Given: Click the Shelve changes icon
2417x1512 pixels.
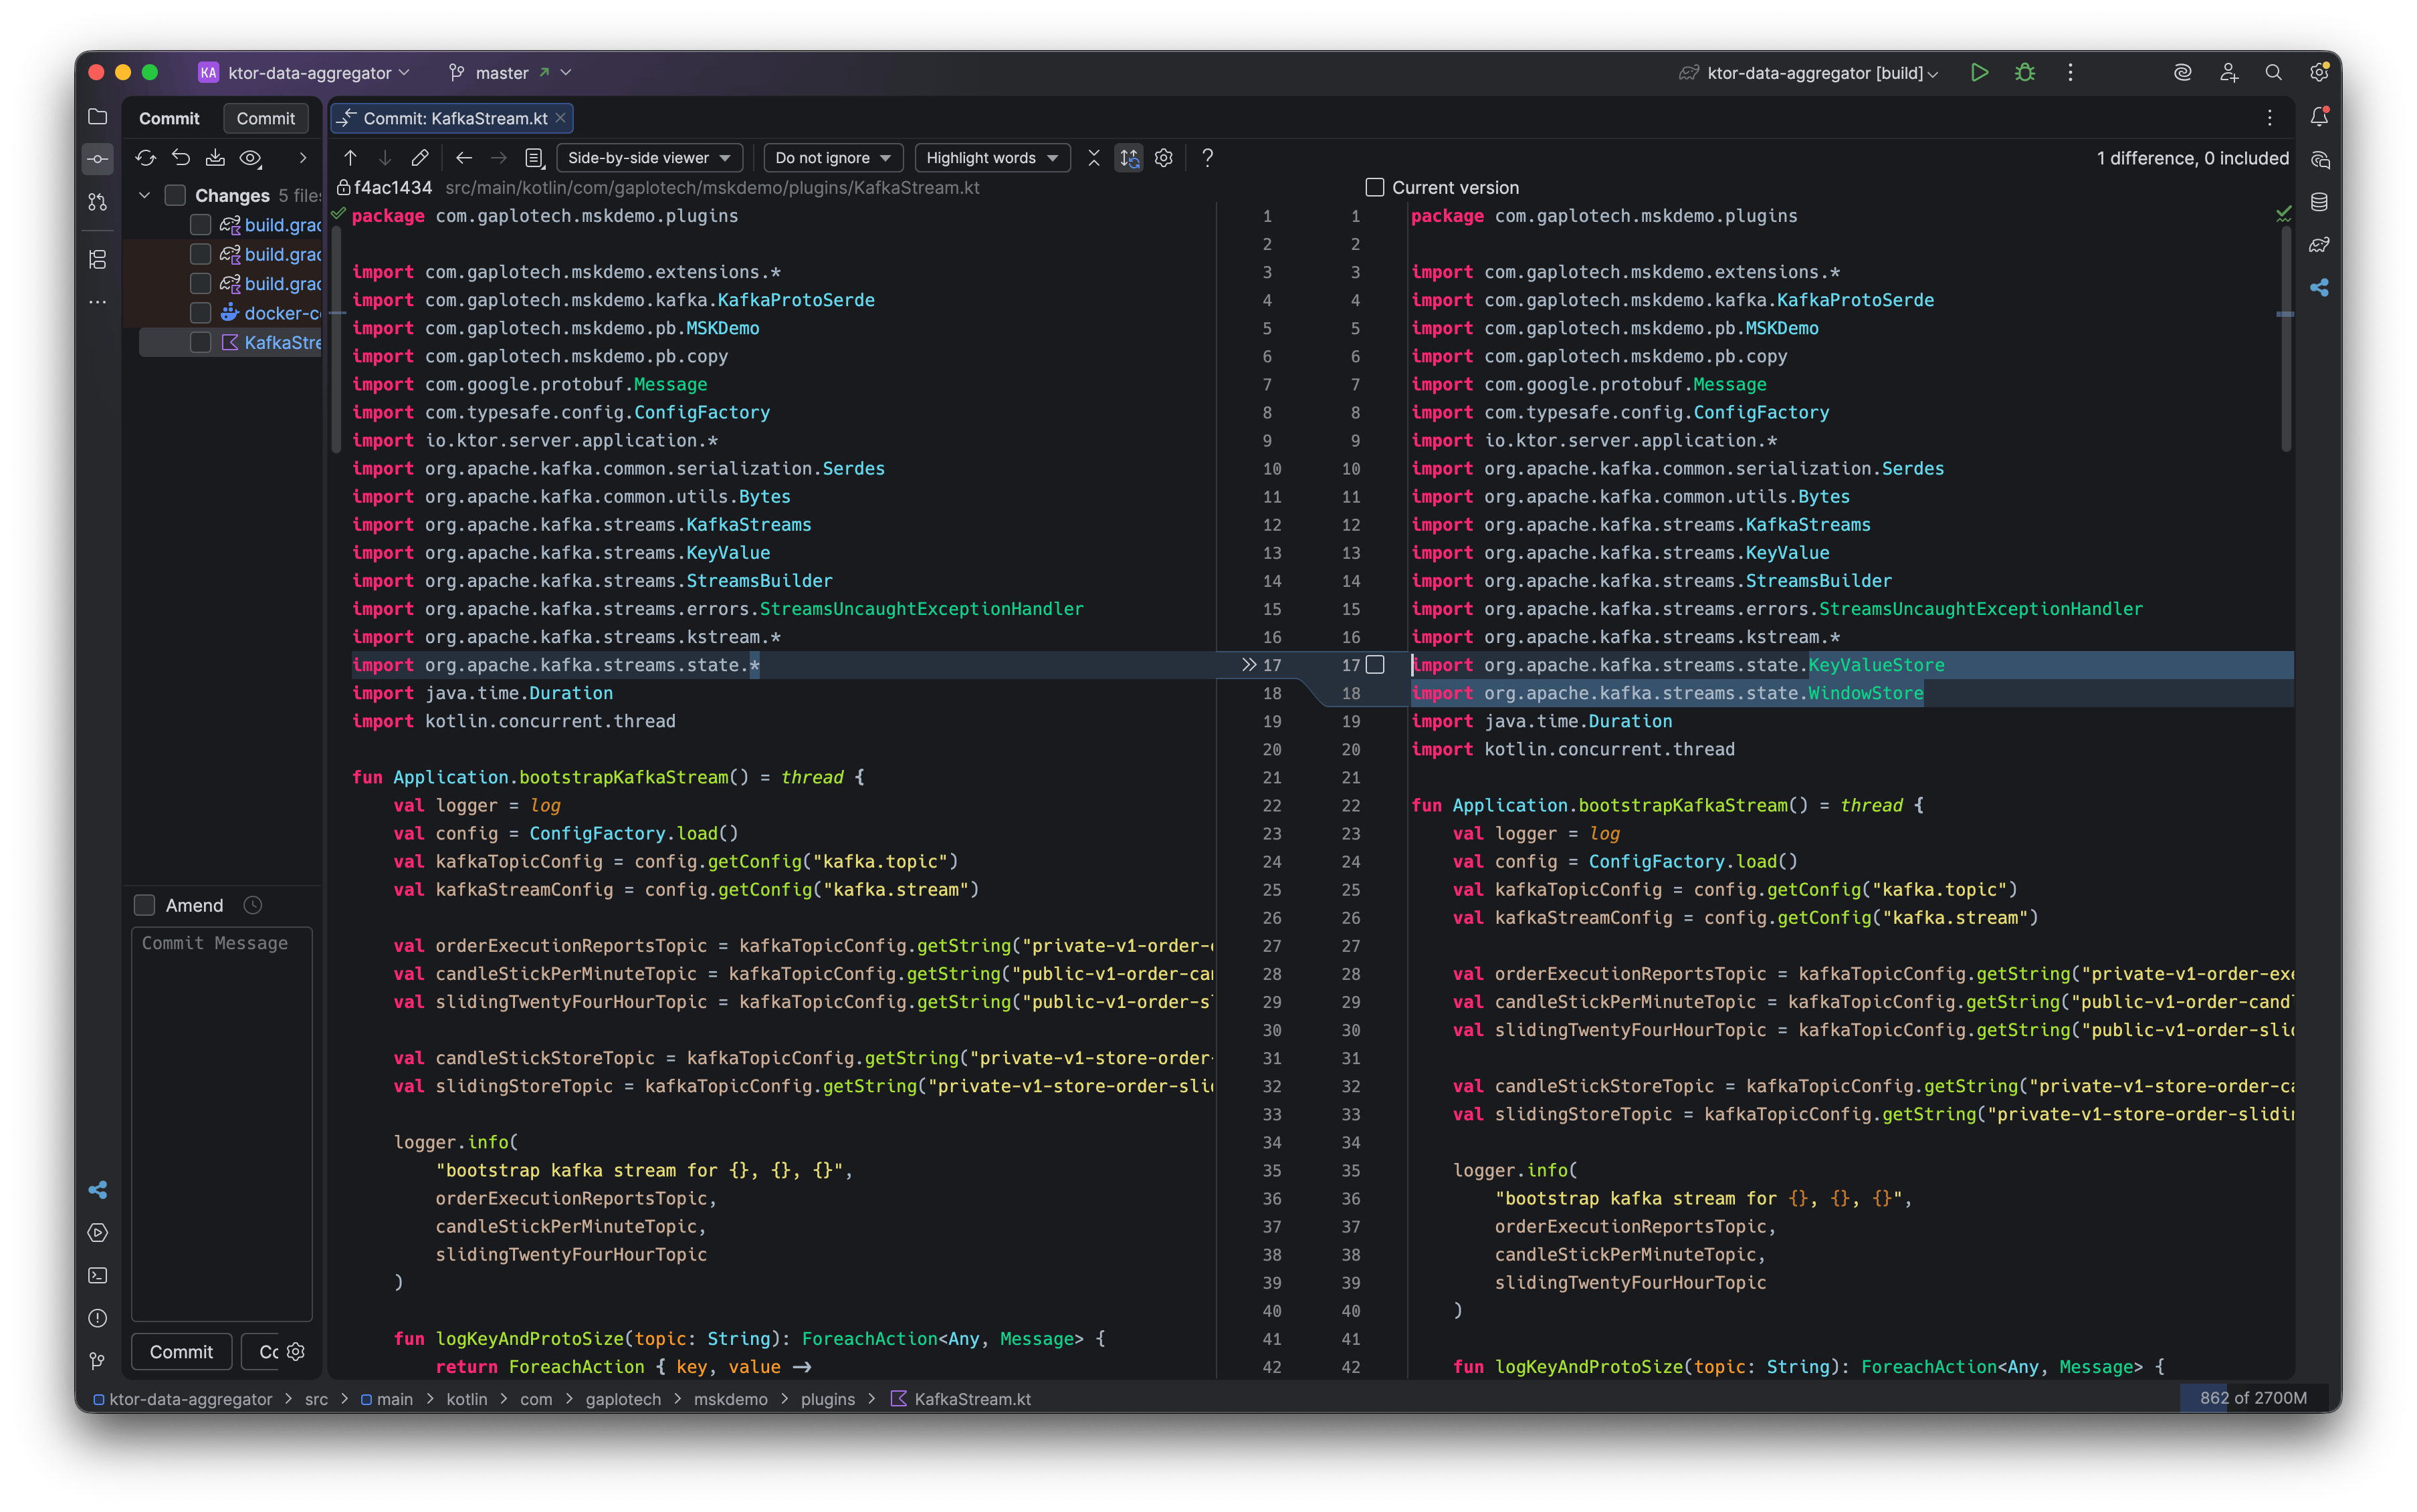Looking at the screenshot, I should point(215,158).
